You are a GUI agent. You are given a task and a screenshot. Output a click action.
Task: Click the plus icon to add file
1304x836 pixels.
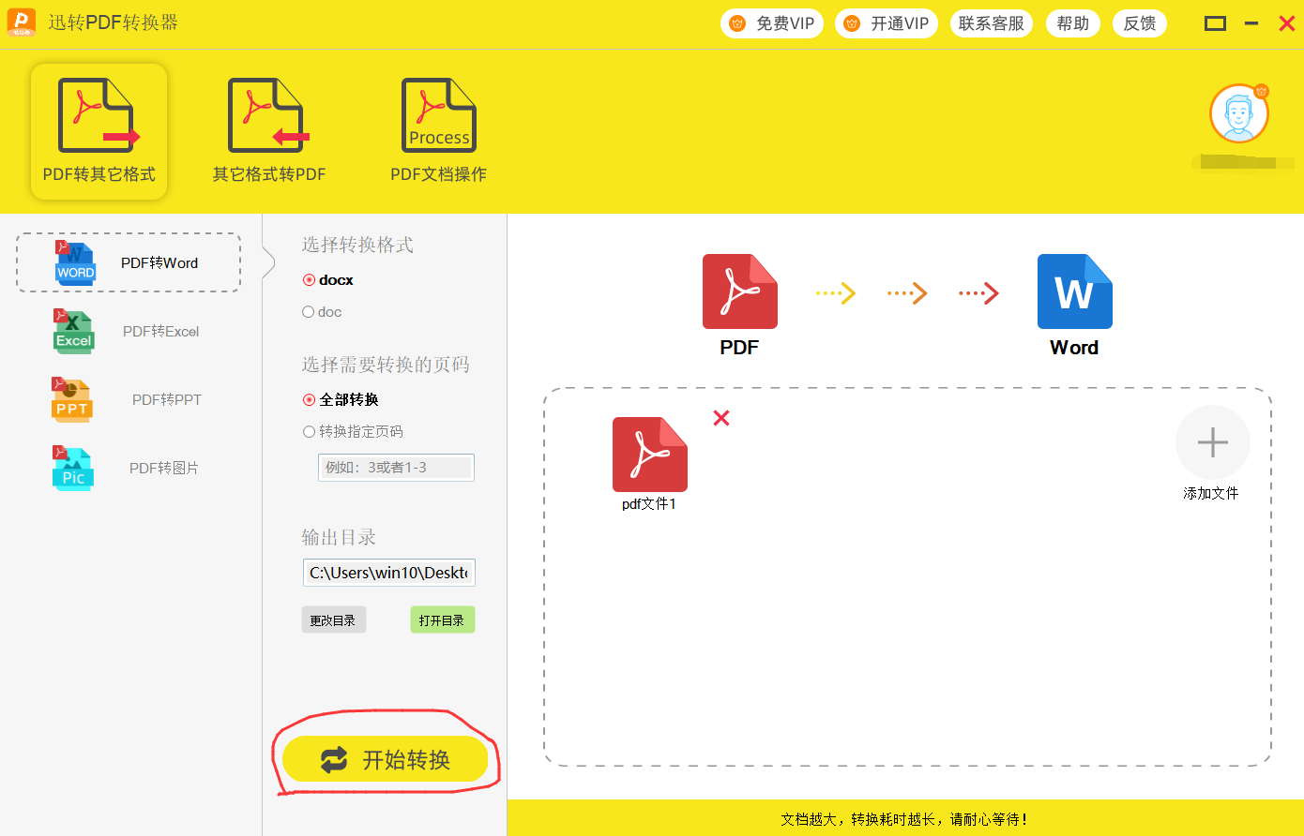[x=1213, y=442]
